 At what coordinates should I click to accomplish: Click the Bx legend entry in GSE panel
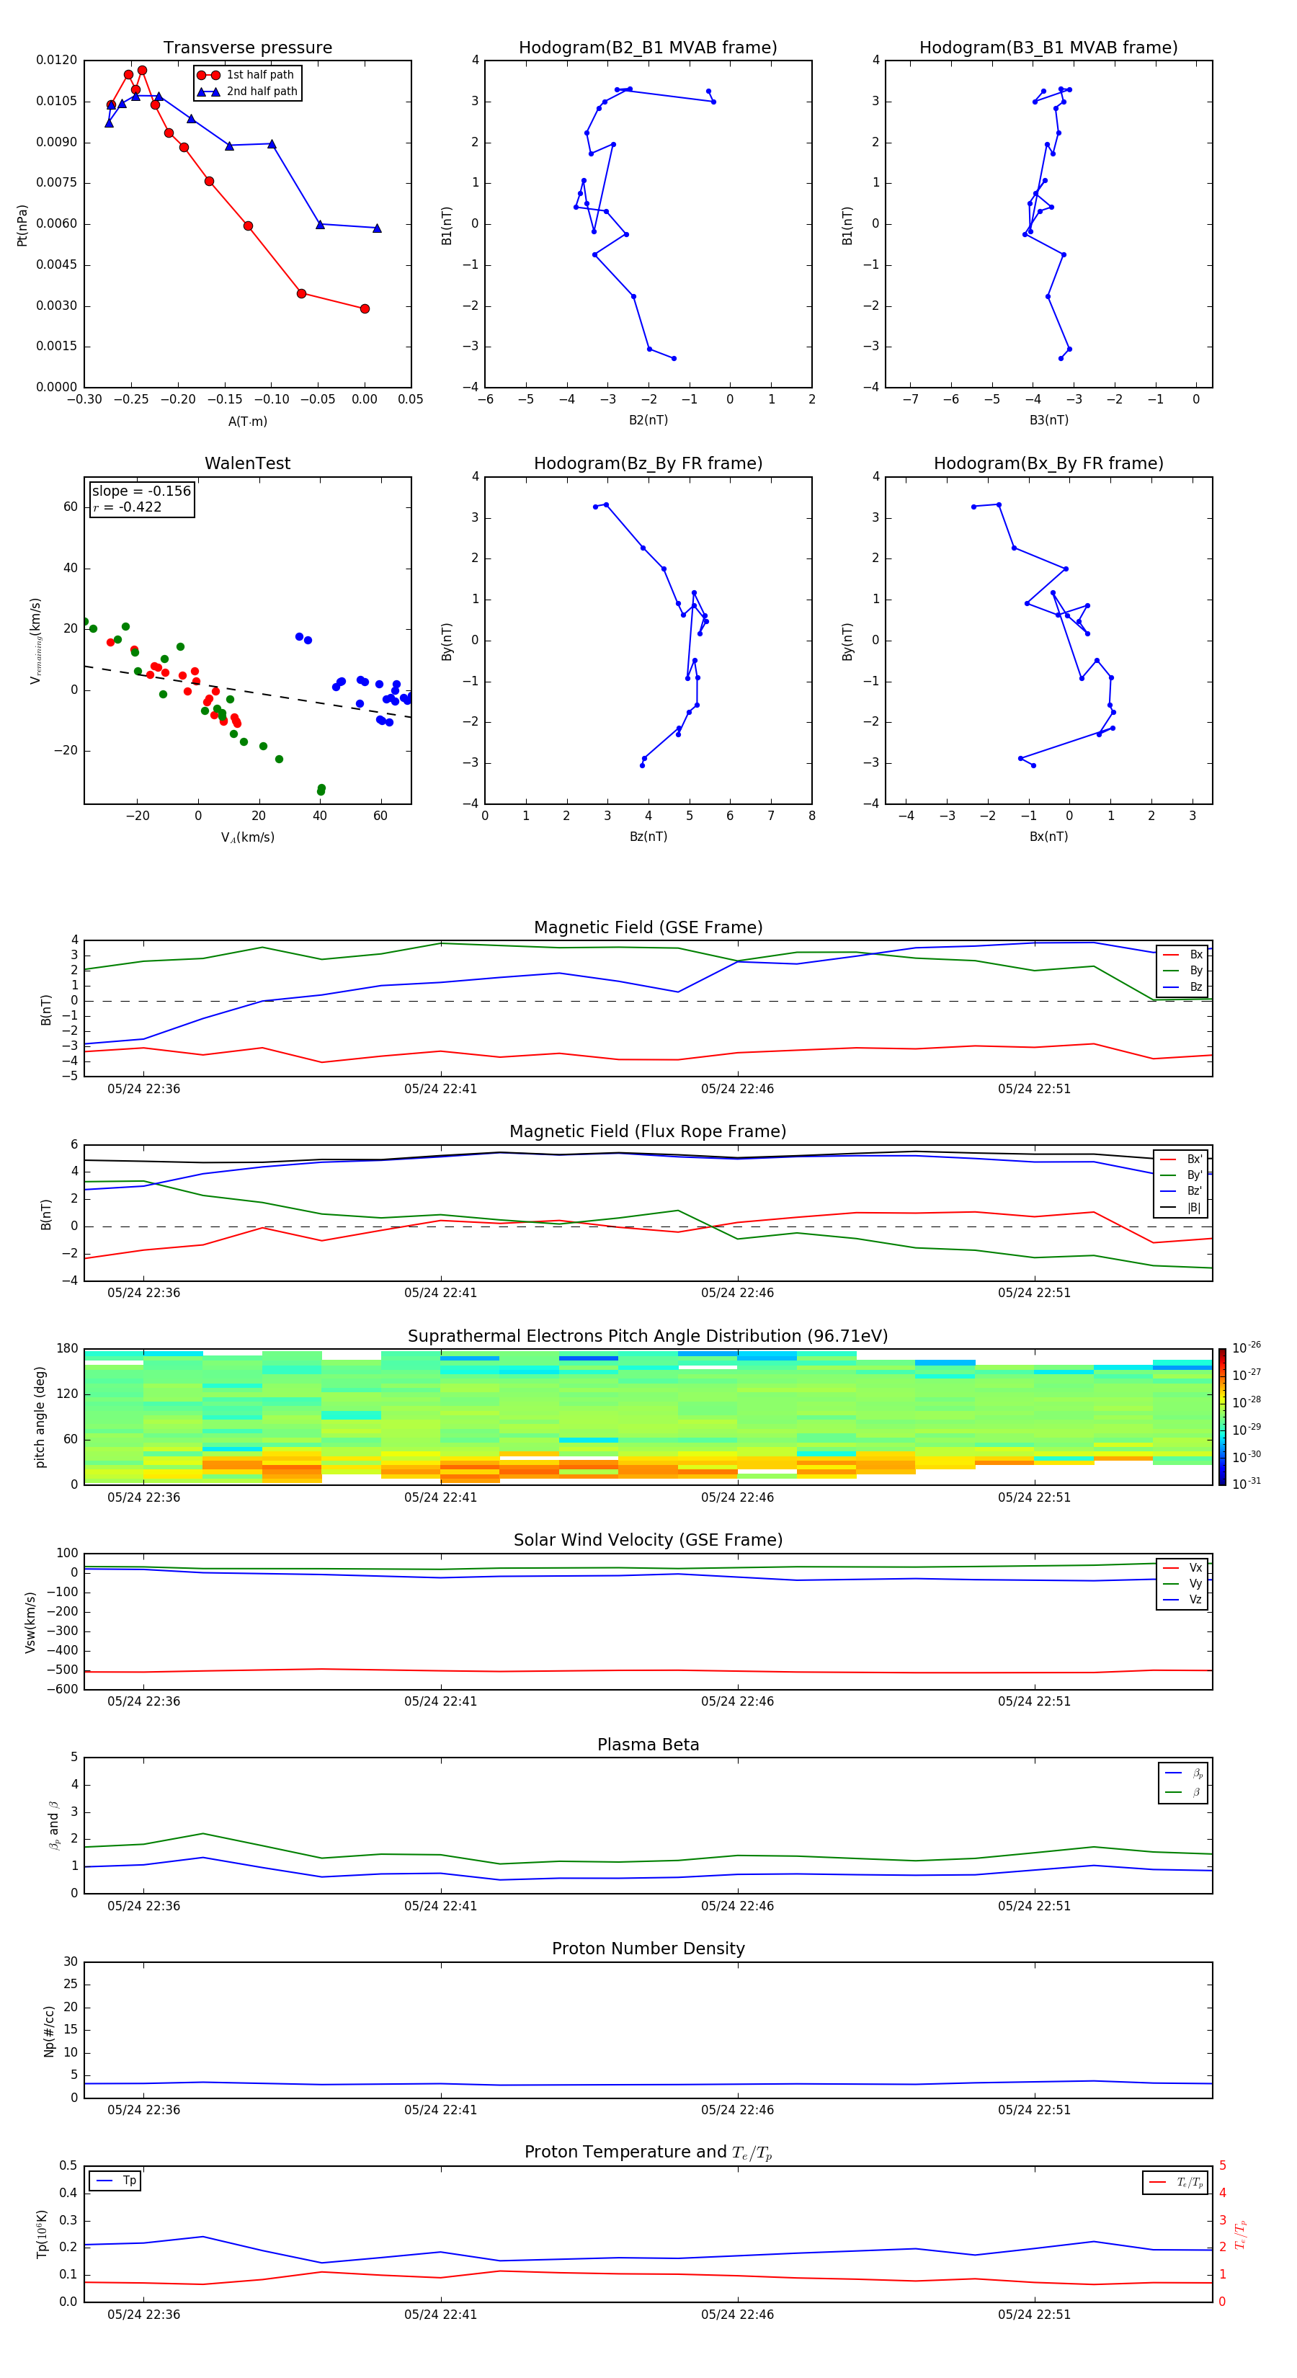[x=1182, y=955]
